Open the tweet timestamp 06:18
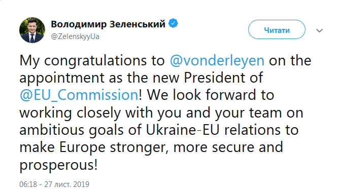The width and height of the screenshot is (341, 189). point(28,184)
